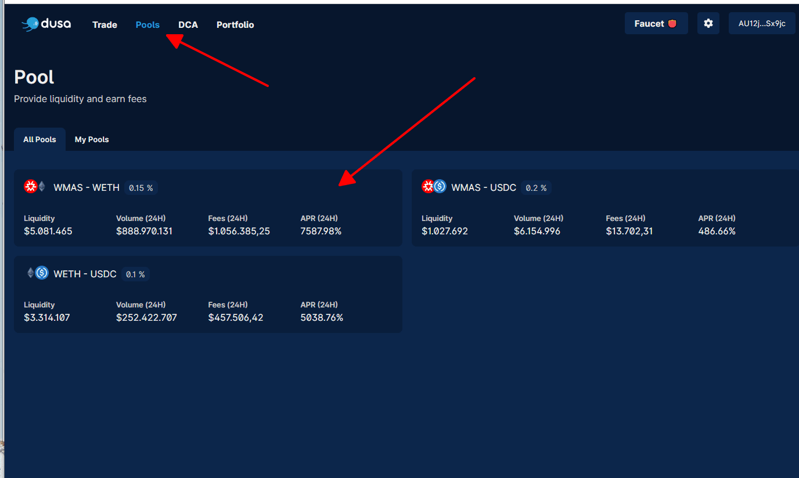Select liquidity value $5.081.465
The image size is (799, 478).
pyautogui.click(x=48, y=231)
